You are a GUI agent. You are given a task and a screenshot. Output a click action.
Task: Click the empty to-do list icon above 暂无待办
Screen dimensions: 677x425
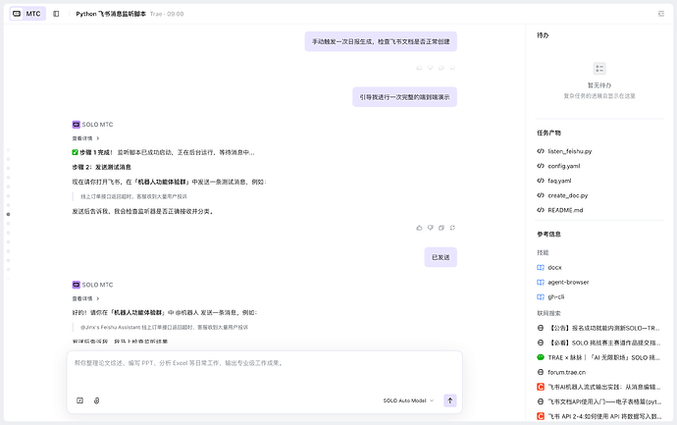599,69
